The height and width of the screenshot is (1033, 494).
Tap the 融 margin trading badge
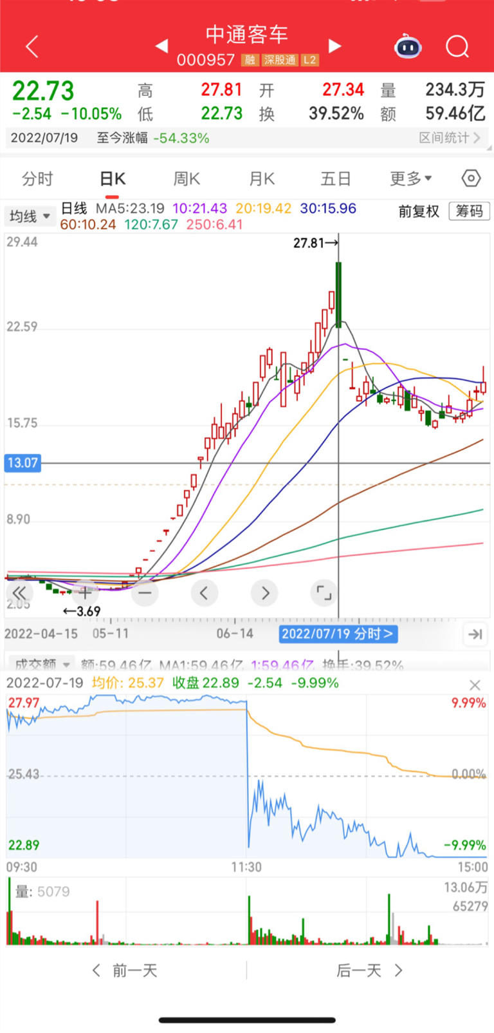pyautogui.click(x=250, y=60)
